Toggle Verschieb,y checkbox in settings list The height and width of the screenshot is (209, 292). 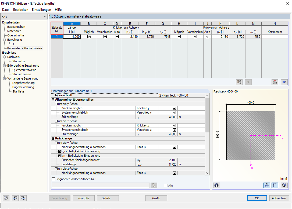(x=174, y=113)
